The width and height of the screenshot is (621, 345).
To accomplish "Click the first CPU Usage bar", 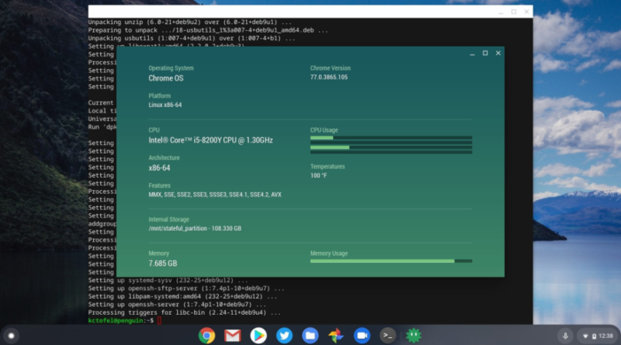I will click(391, 138).
